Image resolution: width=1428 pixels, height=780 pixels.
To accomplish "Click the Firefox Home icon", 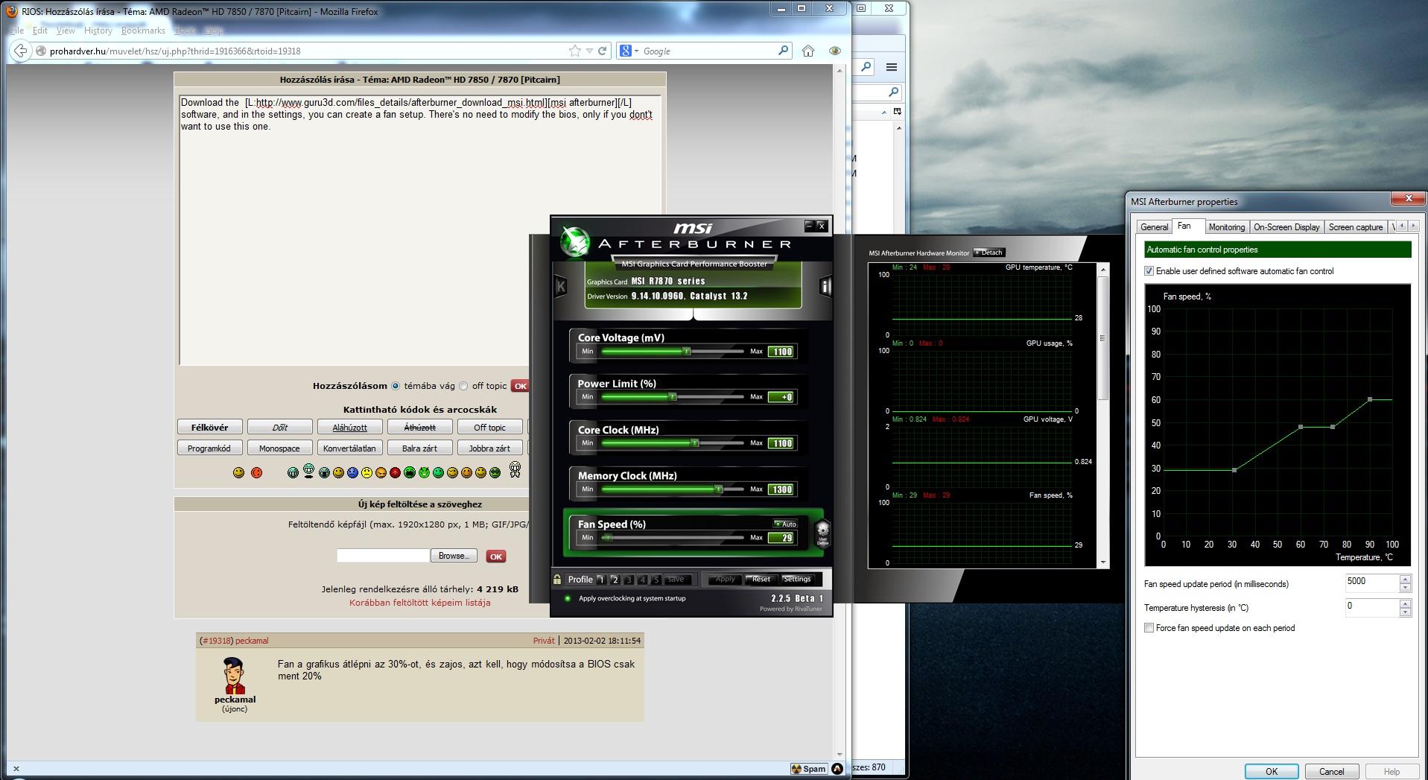I will (808, 51).
